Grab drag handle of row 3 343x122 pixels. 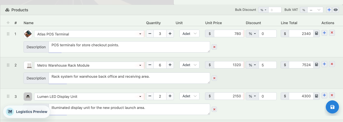point(8,96)
